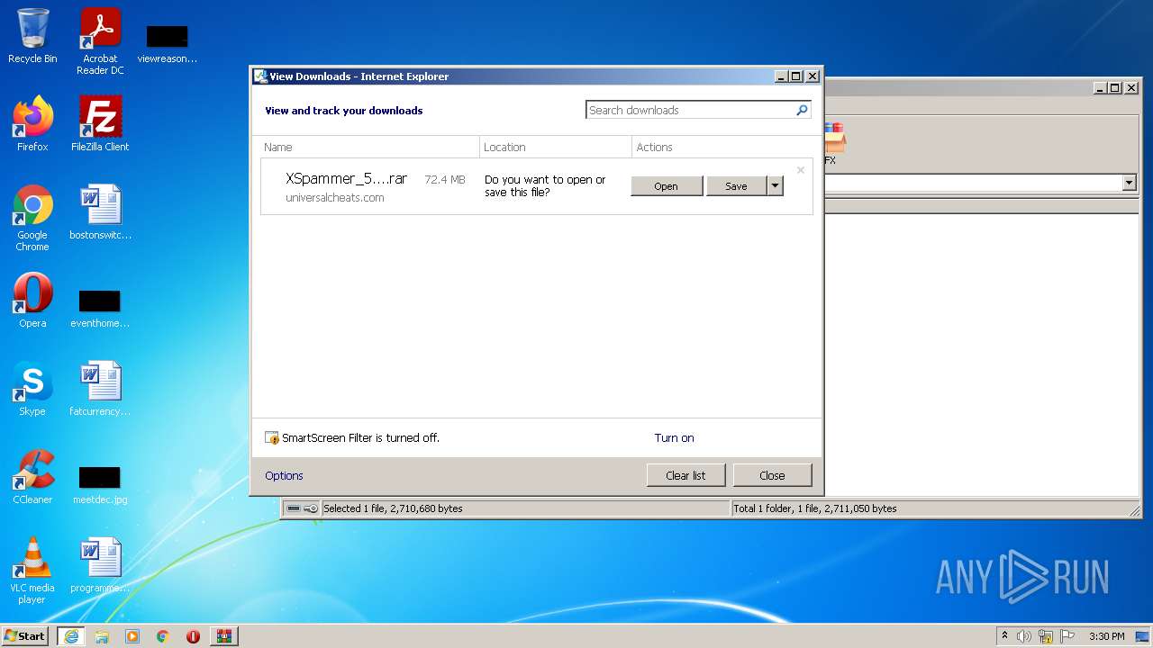The height and width of the screenshot is (648, 1153).
Task: Clear the downloads list
Action: (685, 475)
